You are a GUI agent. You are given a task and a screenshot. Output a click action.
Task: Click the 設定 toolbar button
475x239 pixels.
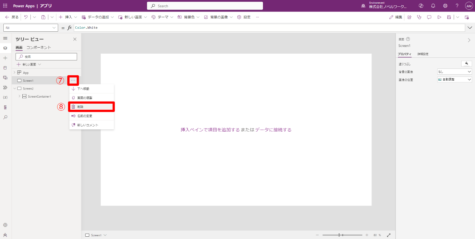pyautogui.click(x=244, y=17)
